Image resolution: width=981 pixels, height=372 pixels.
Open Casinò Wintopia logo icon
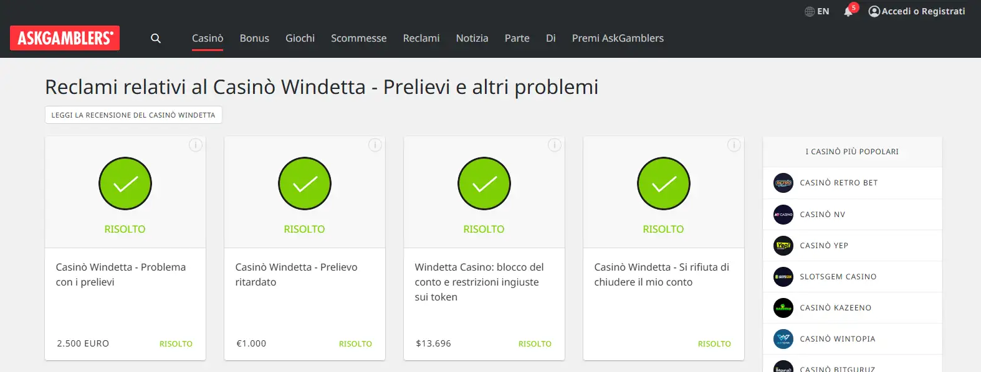pyautogui.click(x=783, y=339)
